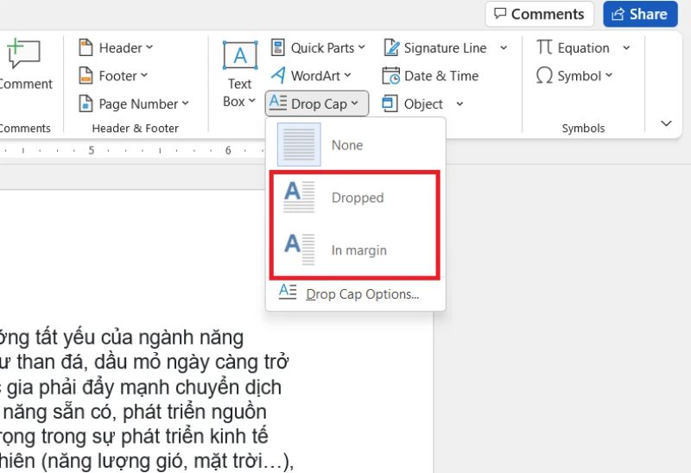Click the In margin A icon
The width and height of the screenshot is (691, 473).
[x=299, y=249]
